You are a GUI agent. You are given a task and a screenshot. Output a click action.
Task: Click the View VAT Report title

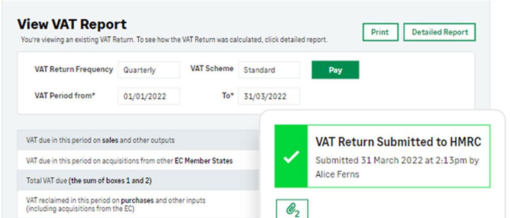[72, 25]
